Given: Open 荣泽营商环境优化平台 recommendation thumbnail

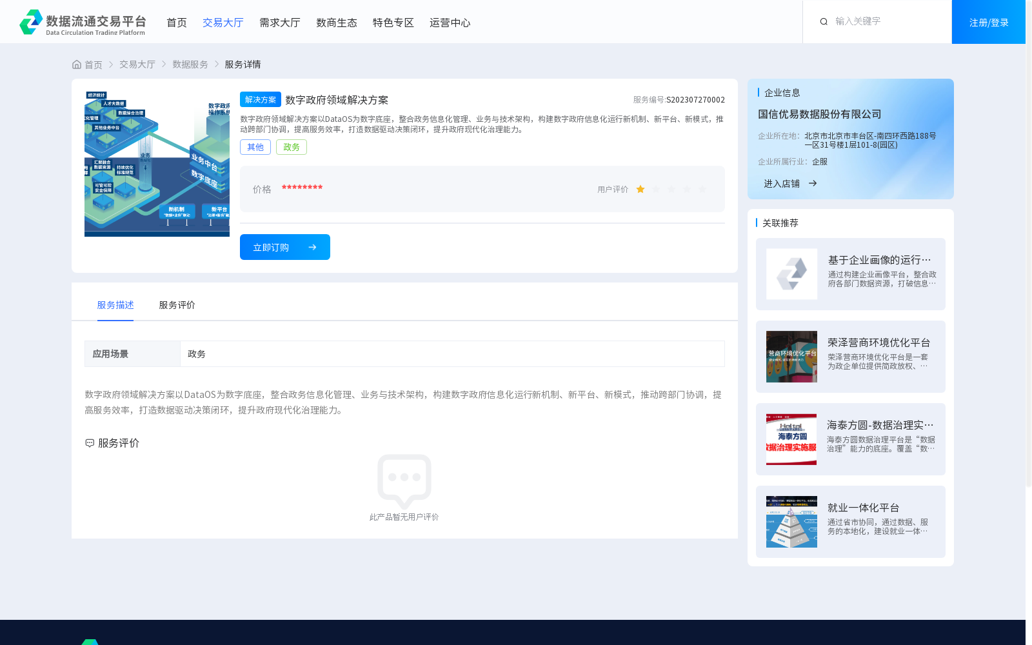Looking at the screenshot, I should point(791,357).
